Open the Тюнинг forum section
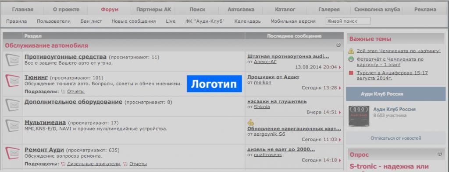Viewport: 449px width, 172px height. coord(36,78)
